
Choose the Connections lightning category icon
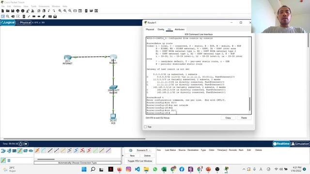[20, 151]
